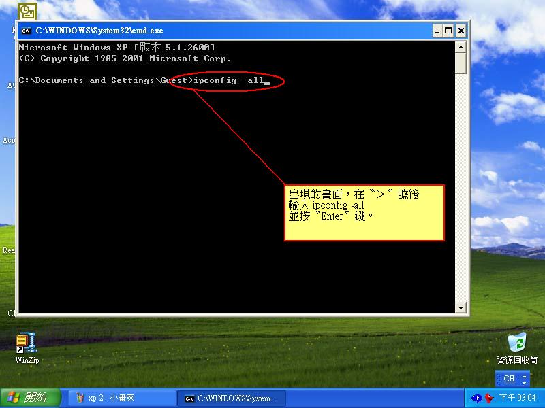The width and height of the screenshot is (545, 408).
Task: Close the cmd.exe window
Action: [461, 31]
